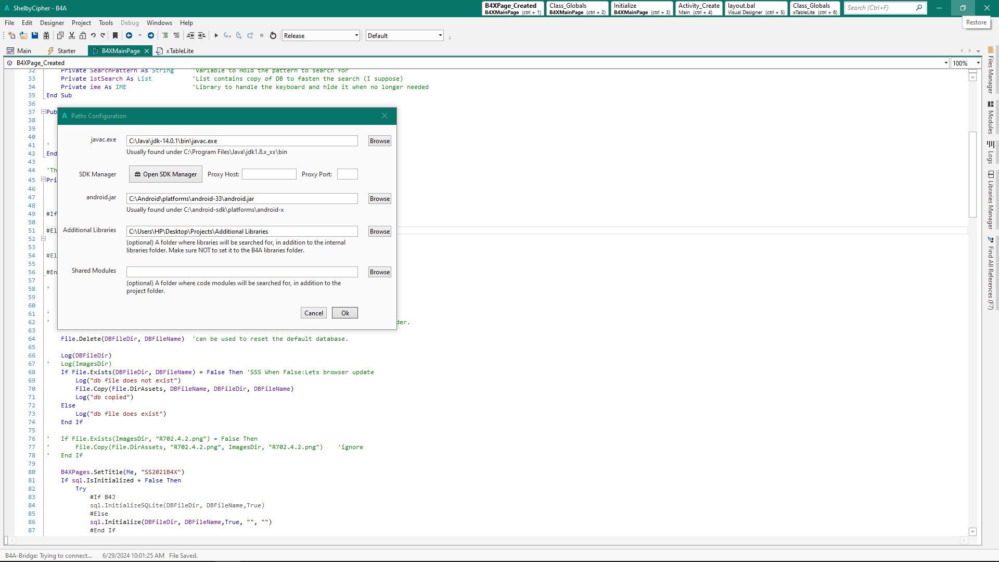Click the Open SDK Manager button
The image size is (999, 562).
click(x=165, y=174)
